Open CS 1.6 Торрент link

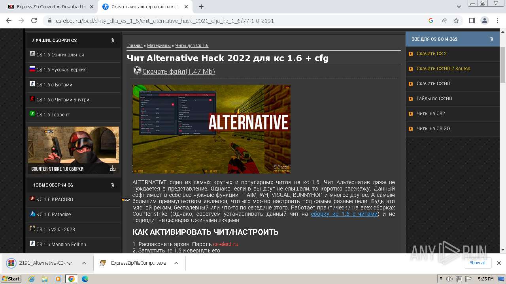click(53, 114)
